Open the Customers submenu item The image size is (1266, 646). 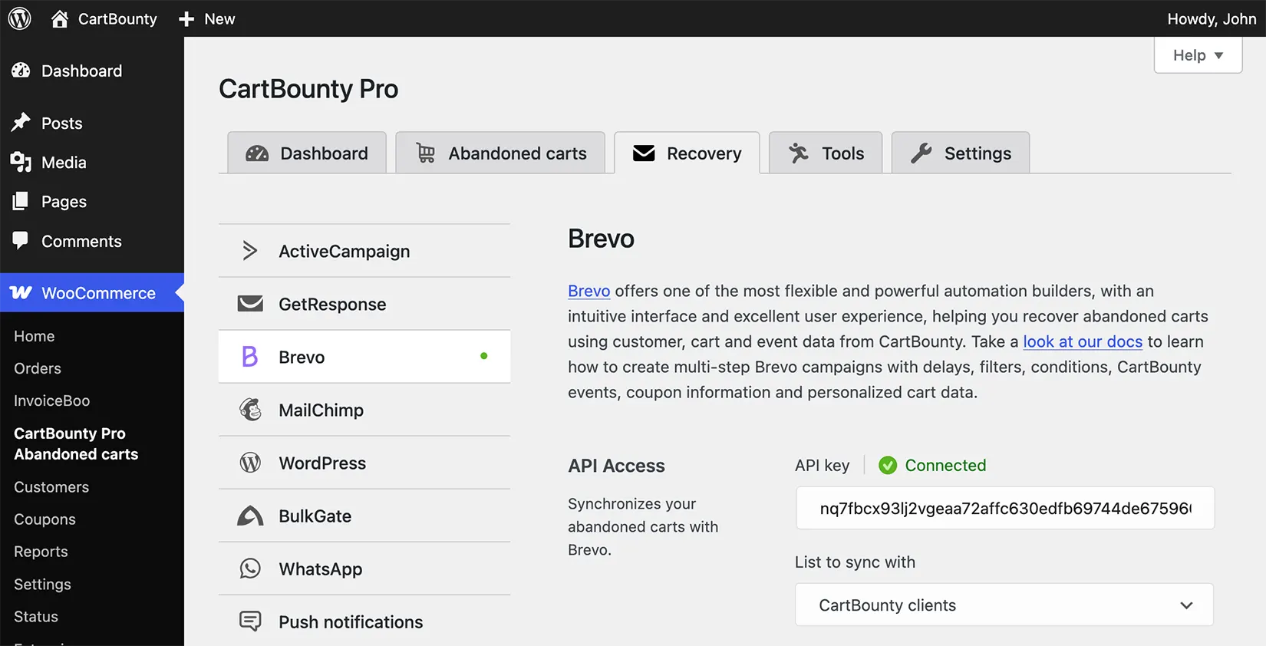coord(51,487)
